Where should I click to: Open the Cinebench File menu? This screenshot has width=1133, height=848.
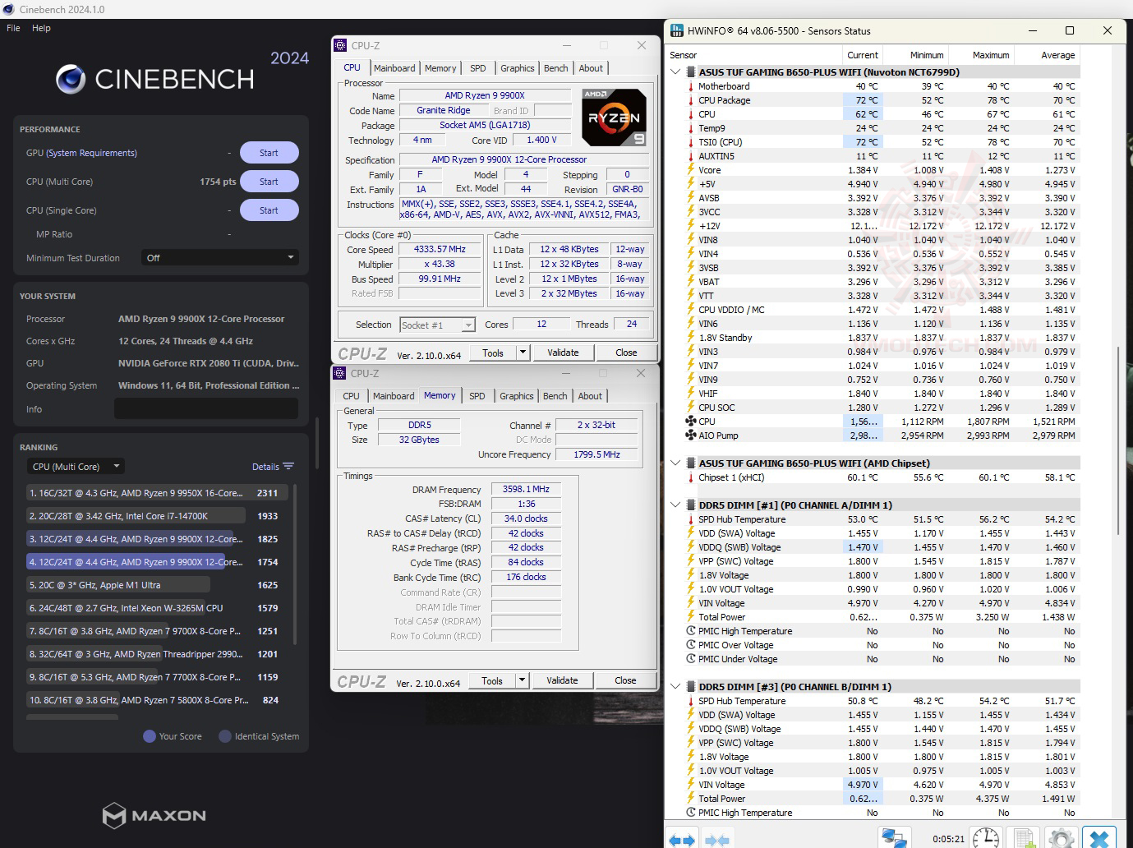pyautogui.click(x=13, y=28)
